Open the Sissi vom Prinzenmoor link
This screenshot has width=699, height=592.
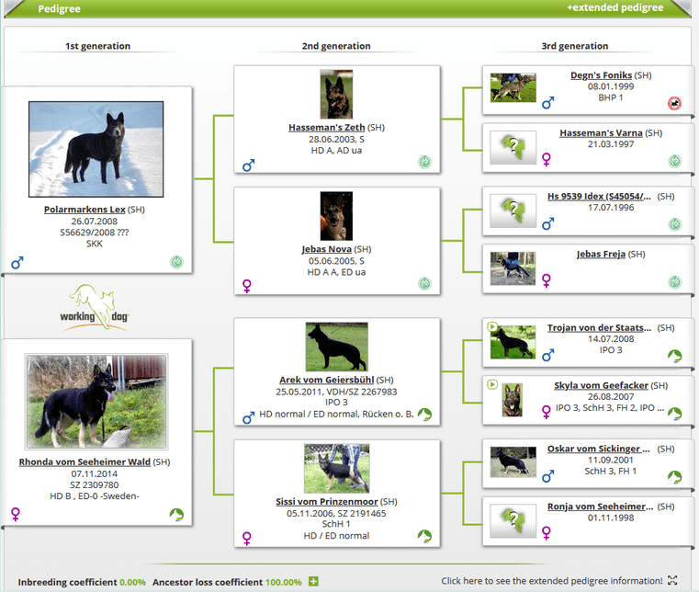[x=325, y=502]
